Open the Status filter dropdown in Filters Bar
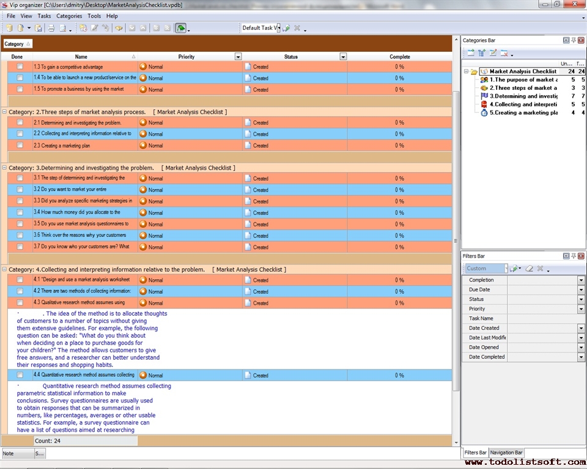Screen dimensions: 587x469 [x=581, y=299]
